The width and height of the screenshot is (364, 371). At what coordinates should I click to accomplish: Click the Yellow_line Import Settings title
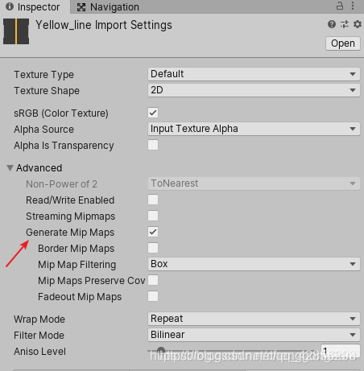(104, 25)
